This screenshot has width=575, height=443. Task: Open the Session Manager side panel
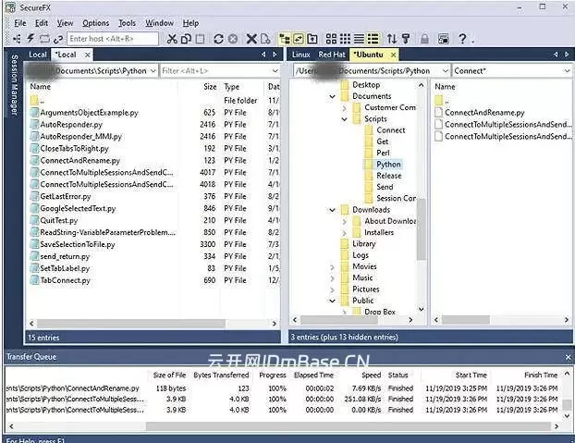(x=14, y=85)
